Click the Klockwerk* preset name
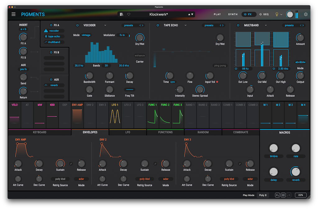 (x=159, y=14)
